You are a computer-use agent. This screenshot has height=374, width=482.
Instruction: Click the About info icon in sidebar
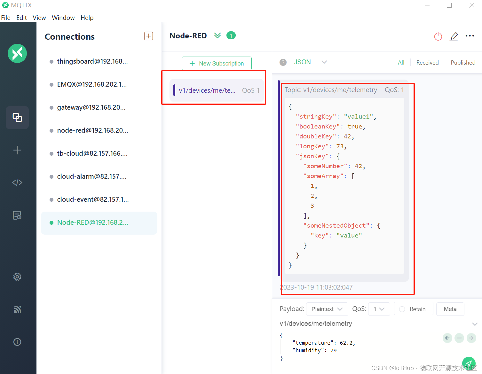pos(17,342)
